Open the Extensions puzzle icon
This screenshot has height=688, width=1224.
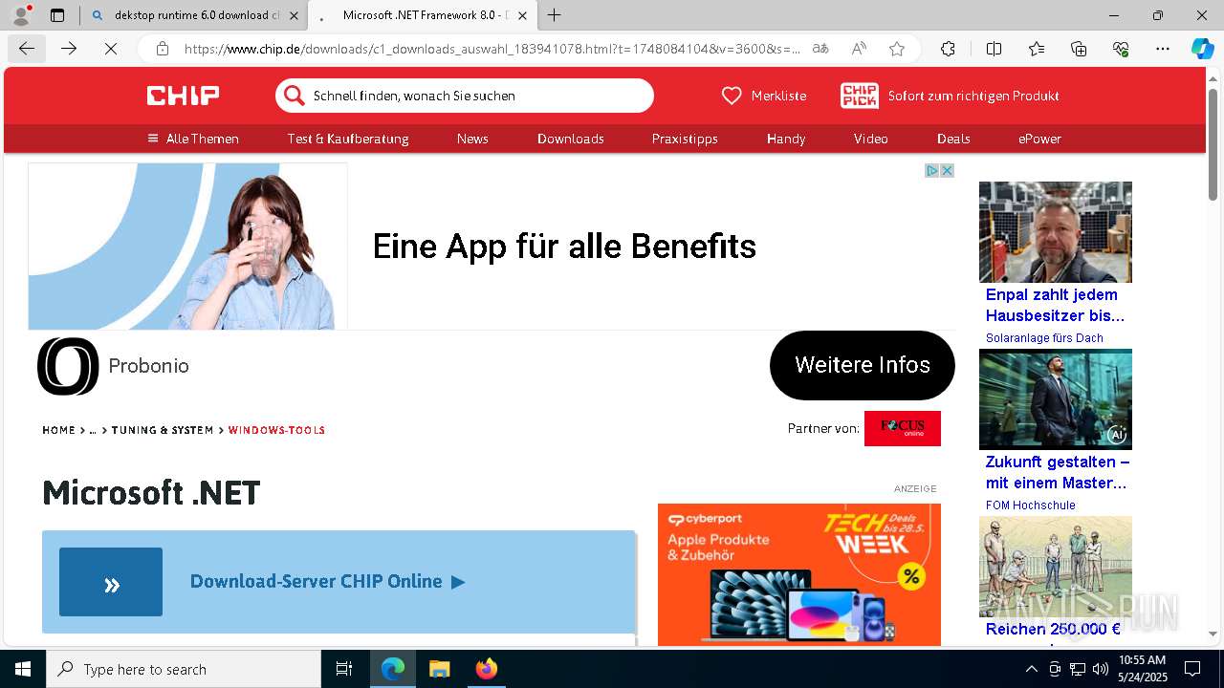click(948, 49)
